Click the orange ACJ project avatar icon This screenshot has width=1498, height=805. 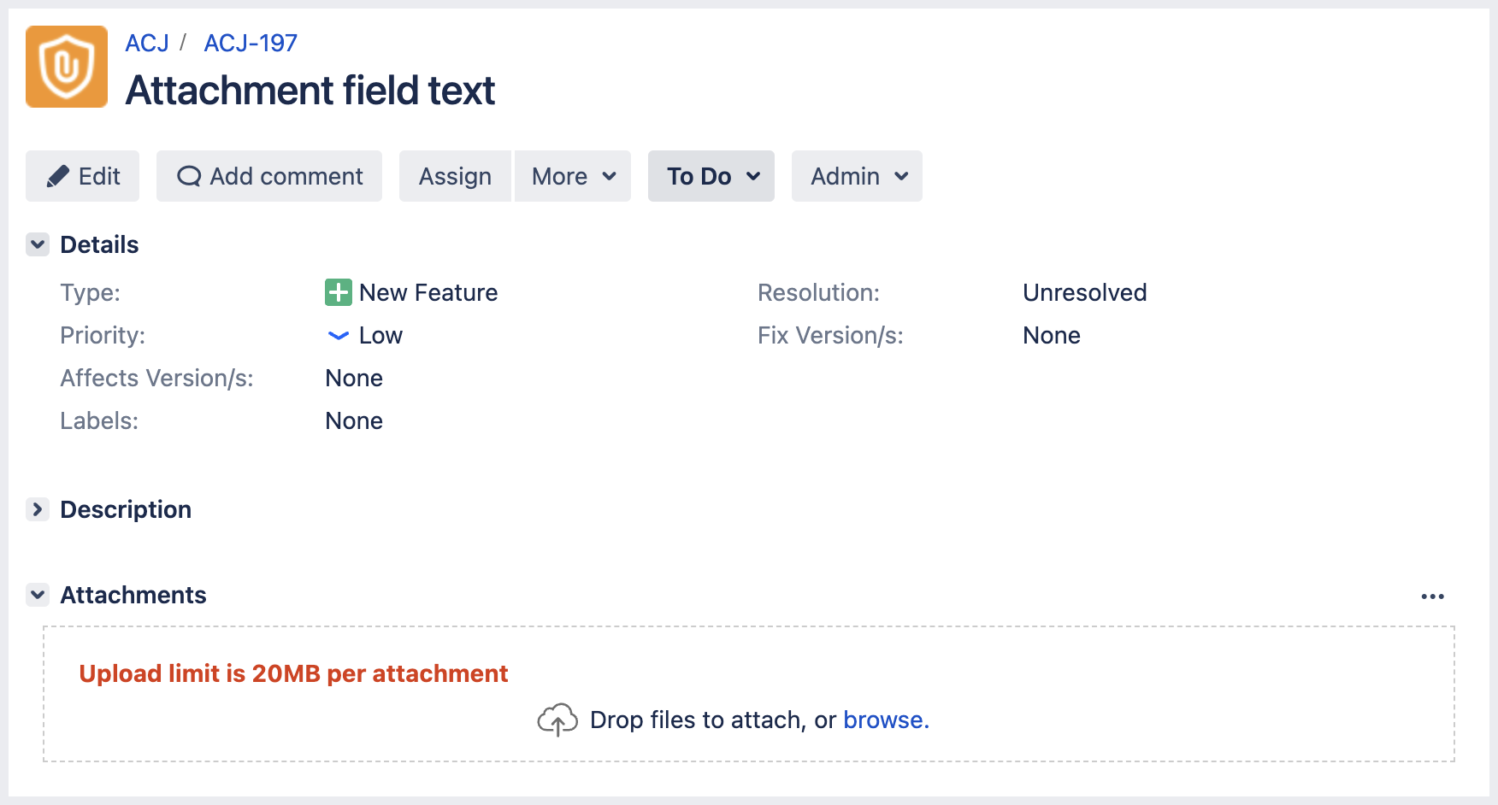point(66,66)
